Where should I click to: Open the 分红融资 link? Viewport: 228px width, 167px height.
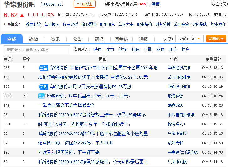pos(200,24)
